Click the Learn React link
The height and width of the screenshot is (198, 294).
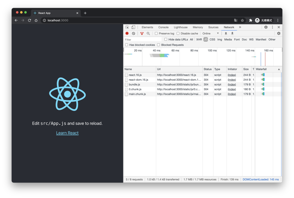point(67,133)
